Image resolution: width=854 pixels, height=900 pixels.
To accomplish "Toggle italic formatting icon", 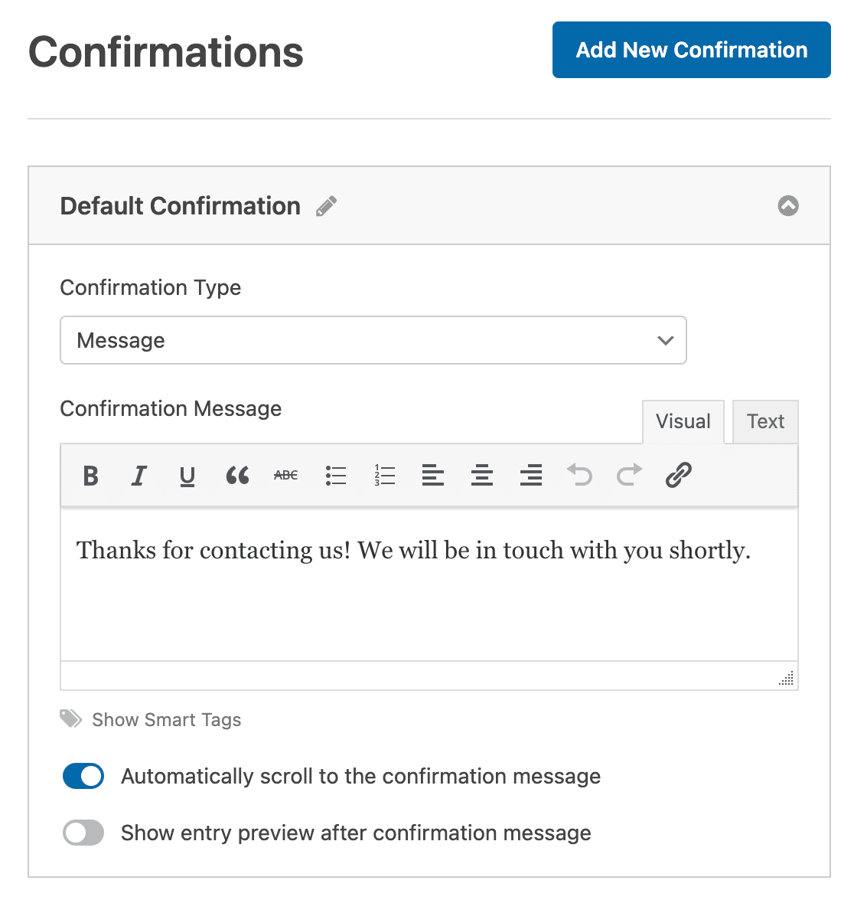I will [x=139, y=475].
